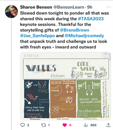Viewport: 113px width, 130px height.
Task: Open the 9h timestamp permalink
Action: (90, 7)
